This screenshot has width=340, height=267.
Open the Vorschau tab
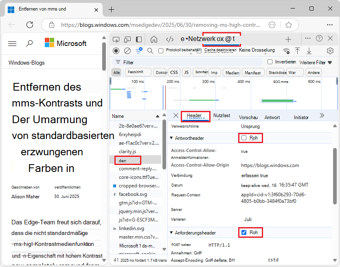(x=248, y=117)
